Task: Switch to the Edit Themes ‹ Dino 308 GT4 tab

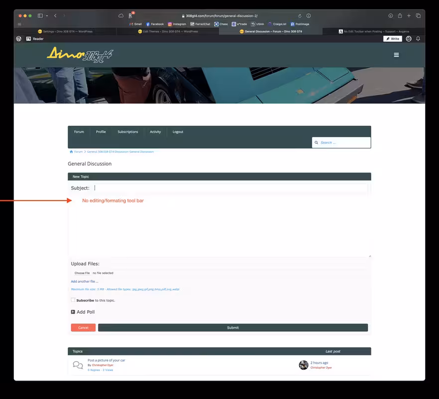Action: 168,31
